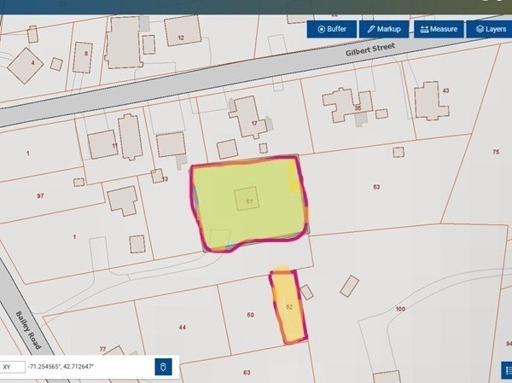Click the map pin locate icon
512x383 pixels.
point(166,367)
